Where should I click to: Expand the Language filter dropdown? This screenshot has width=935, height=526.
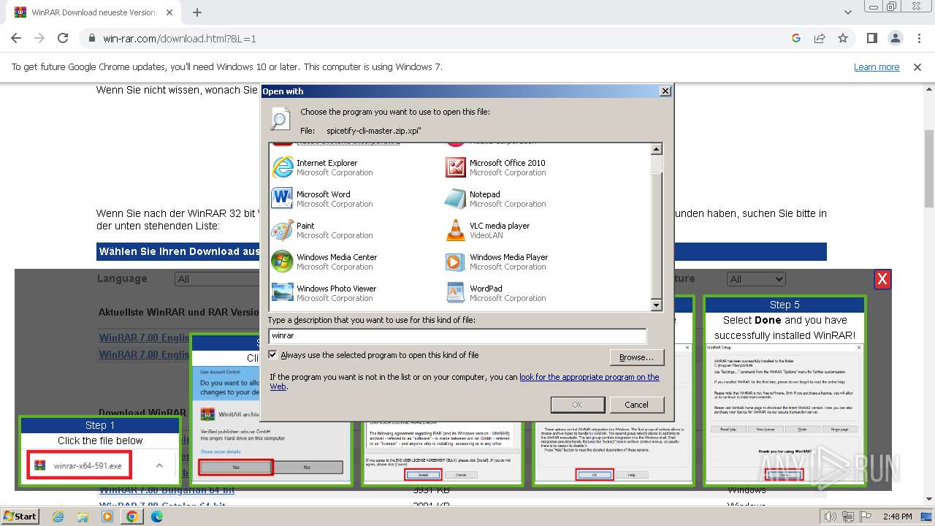tap(218, 279)
